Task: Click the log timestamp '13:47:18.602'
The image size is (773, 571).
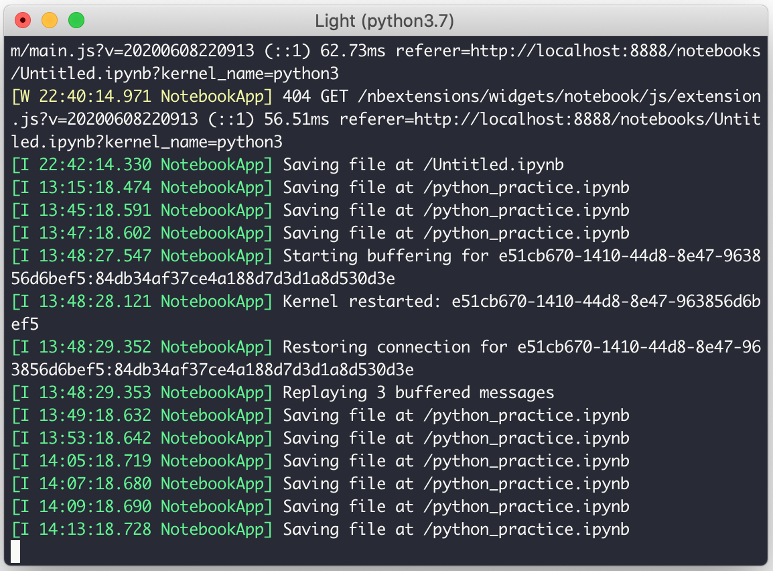Action: pos(95,233)
